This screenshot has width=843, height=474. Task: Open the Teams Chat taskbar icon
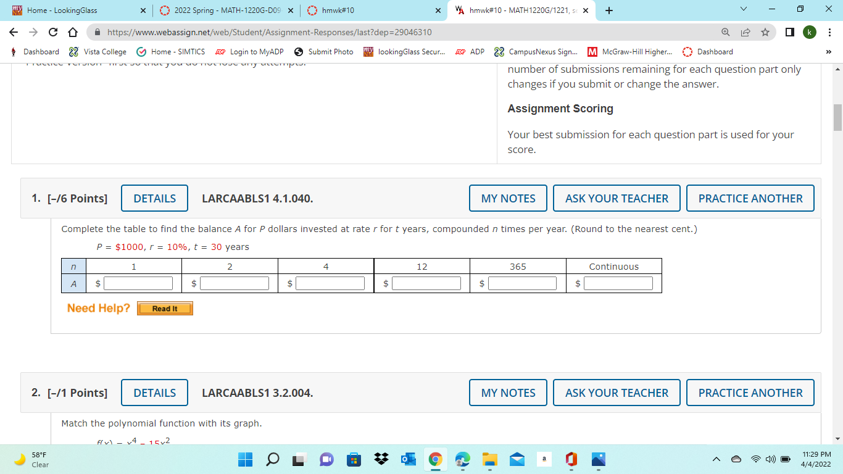point(326,459)
